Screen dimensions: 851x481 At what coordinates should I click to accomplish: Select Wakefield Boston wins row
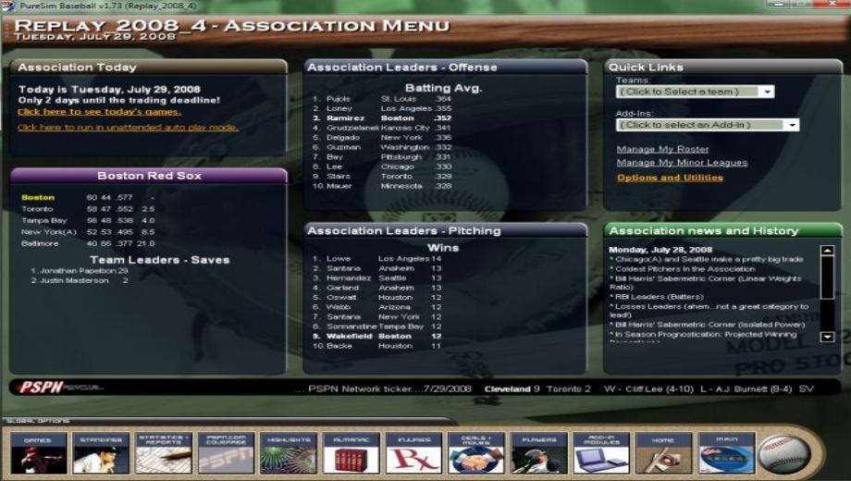pos(377,336)
